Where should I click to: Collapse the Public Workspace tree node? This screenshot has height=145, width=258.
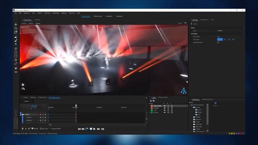coord(190,105)
